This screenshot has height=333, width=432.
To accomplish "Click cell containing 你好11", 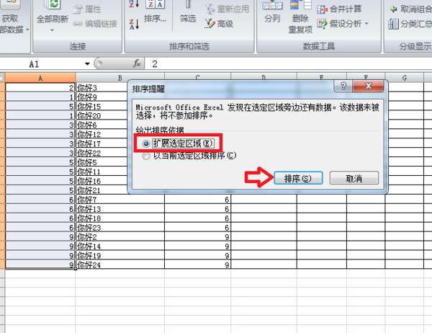I will [102, 172].
